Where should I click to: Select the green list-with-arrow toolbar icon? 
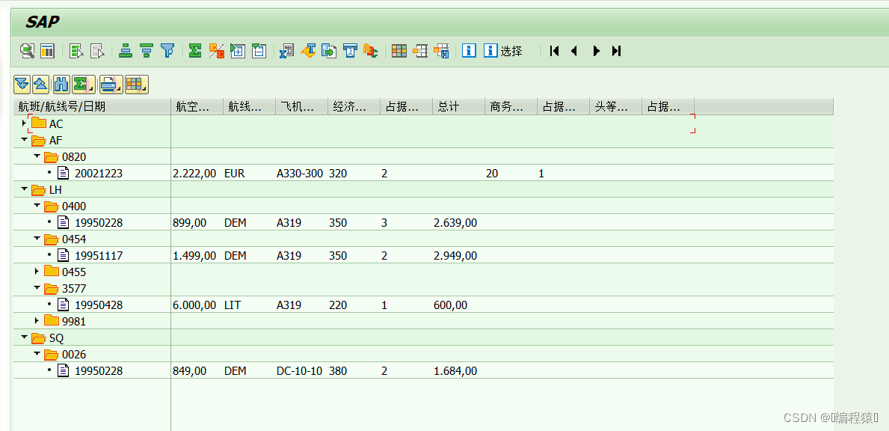[76, 51]
